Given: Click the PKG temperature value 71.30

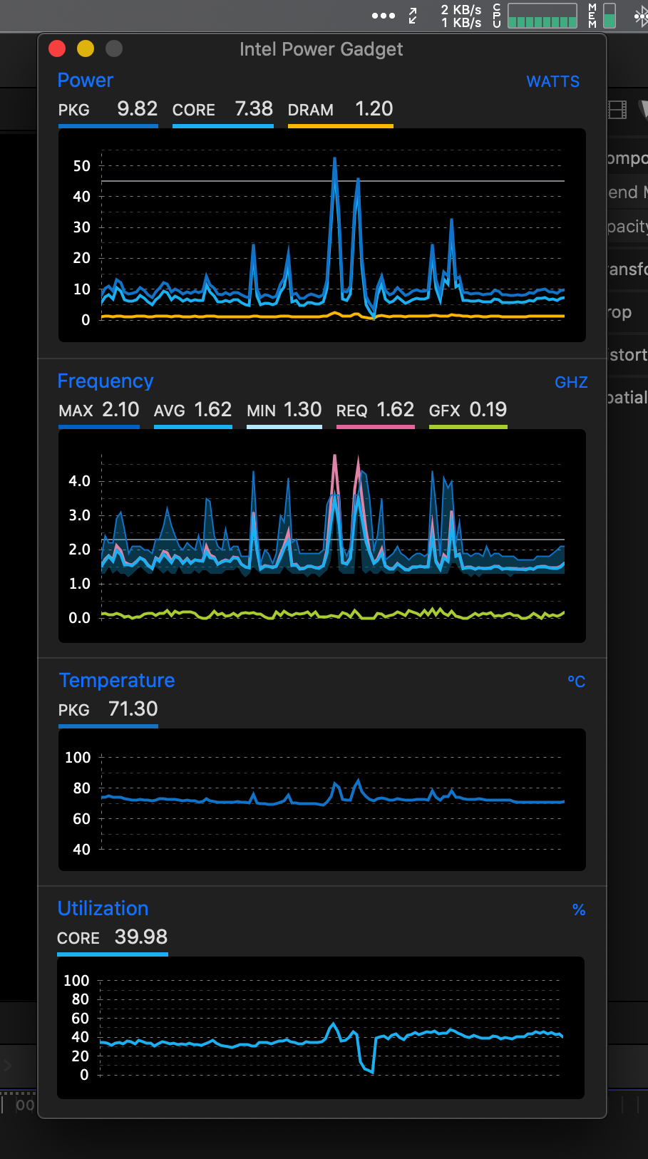Looking at the screenshot, I should tap(133, 709).
